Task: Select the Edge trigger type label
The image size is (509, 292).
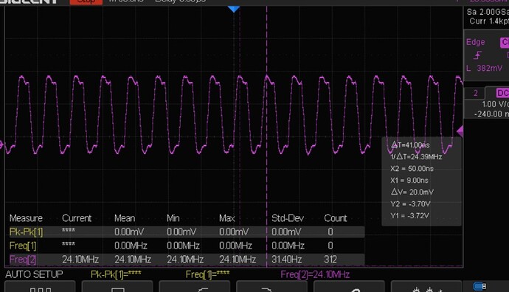Action: (x=475, y=42)
